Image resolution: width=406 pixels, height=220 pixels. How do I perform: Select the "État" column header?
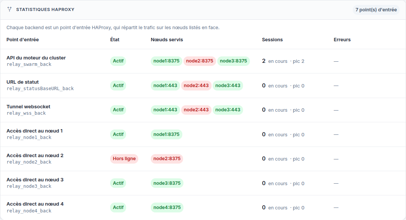(x=115, y=40)
